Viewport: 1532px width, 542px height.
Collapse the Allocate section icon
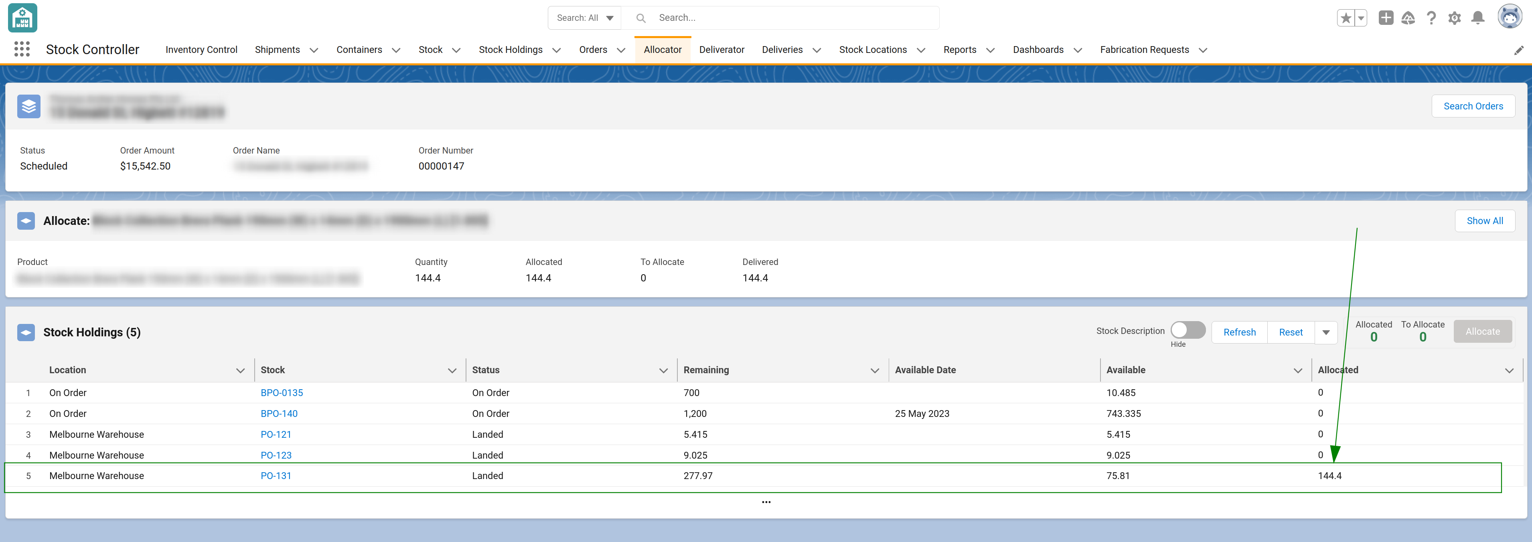pos(26,221)
